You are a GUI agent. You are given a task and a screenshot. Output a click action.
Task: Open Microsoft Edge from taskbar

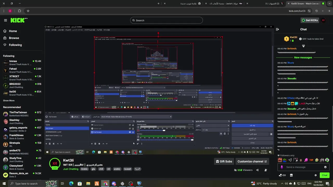click(x=71, y=184)
